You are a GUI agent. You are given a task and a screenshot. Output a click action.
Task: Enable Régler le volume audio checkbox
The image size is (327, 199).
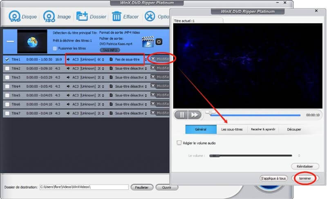click(179, 143)
